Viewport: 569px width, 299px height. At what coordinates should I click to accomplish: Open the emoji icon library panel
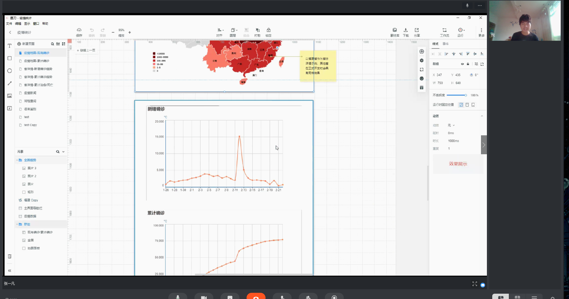tap(422, 79)
